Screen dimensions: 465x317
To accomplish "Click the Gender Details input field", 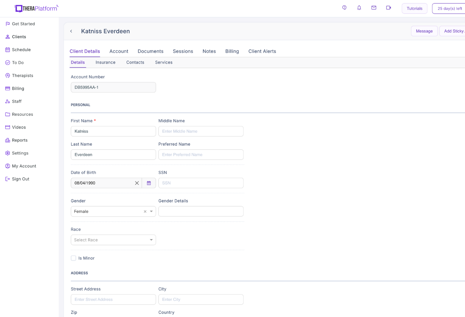I will click(201, 211).
